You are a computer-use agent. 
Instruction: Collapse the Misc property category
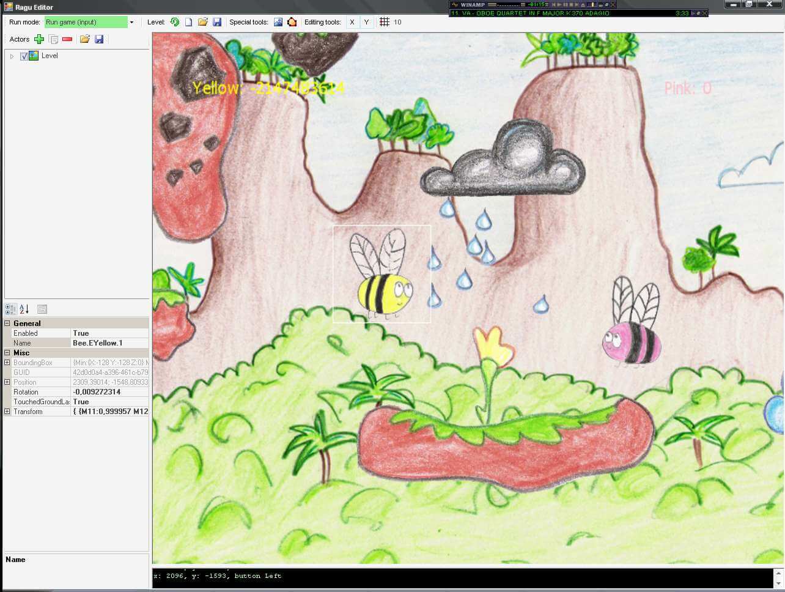click(7, 353)
